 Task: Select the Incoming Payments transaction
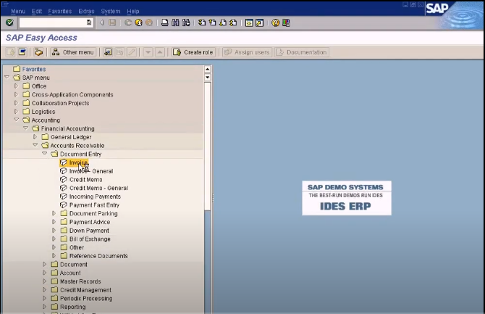[95, 197]
